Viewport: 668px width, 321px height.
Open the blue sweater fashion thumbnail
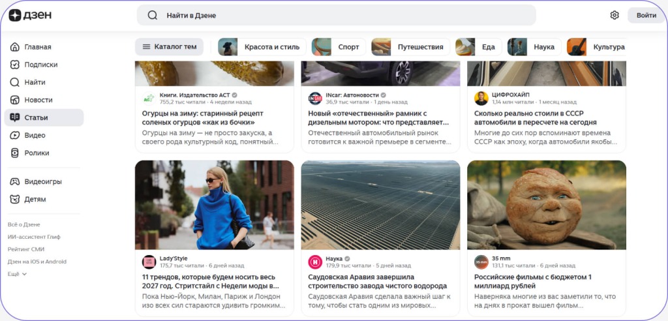(214, 205)
